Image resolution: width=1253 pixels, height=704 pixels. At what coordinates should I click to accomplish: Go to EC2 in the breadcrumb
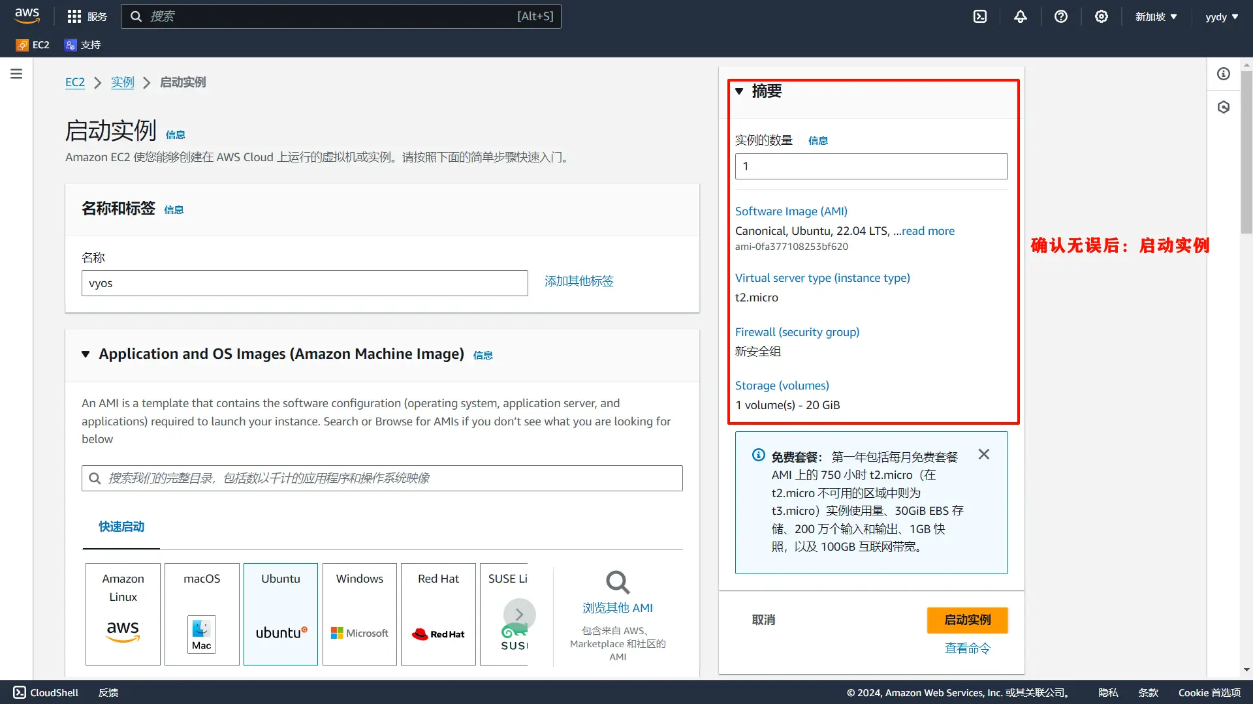[x=75, y=82]
